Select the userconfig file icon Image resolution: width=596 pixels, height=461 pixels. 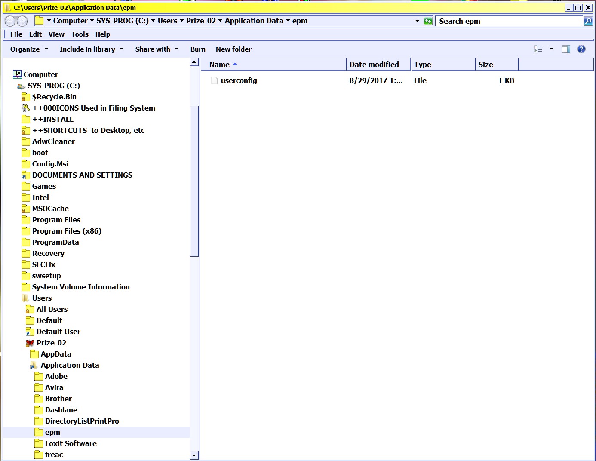[214, 80]
